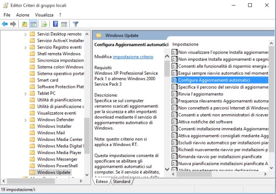Open the Help toolbar icon
The image size is (276, 194).
point(56,24)
